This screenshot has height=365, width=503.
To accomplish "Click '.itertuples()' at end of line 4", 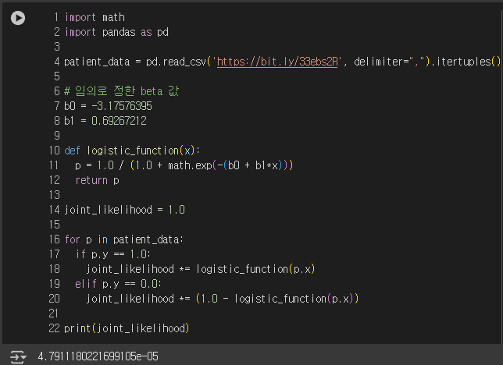I will (x=466, y=62).
